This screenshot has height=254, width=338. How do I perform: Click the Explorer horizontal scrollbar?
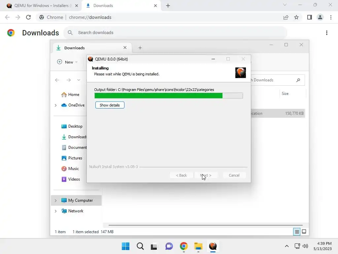pyautogui.click(x=205, y=225)
